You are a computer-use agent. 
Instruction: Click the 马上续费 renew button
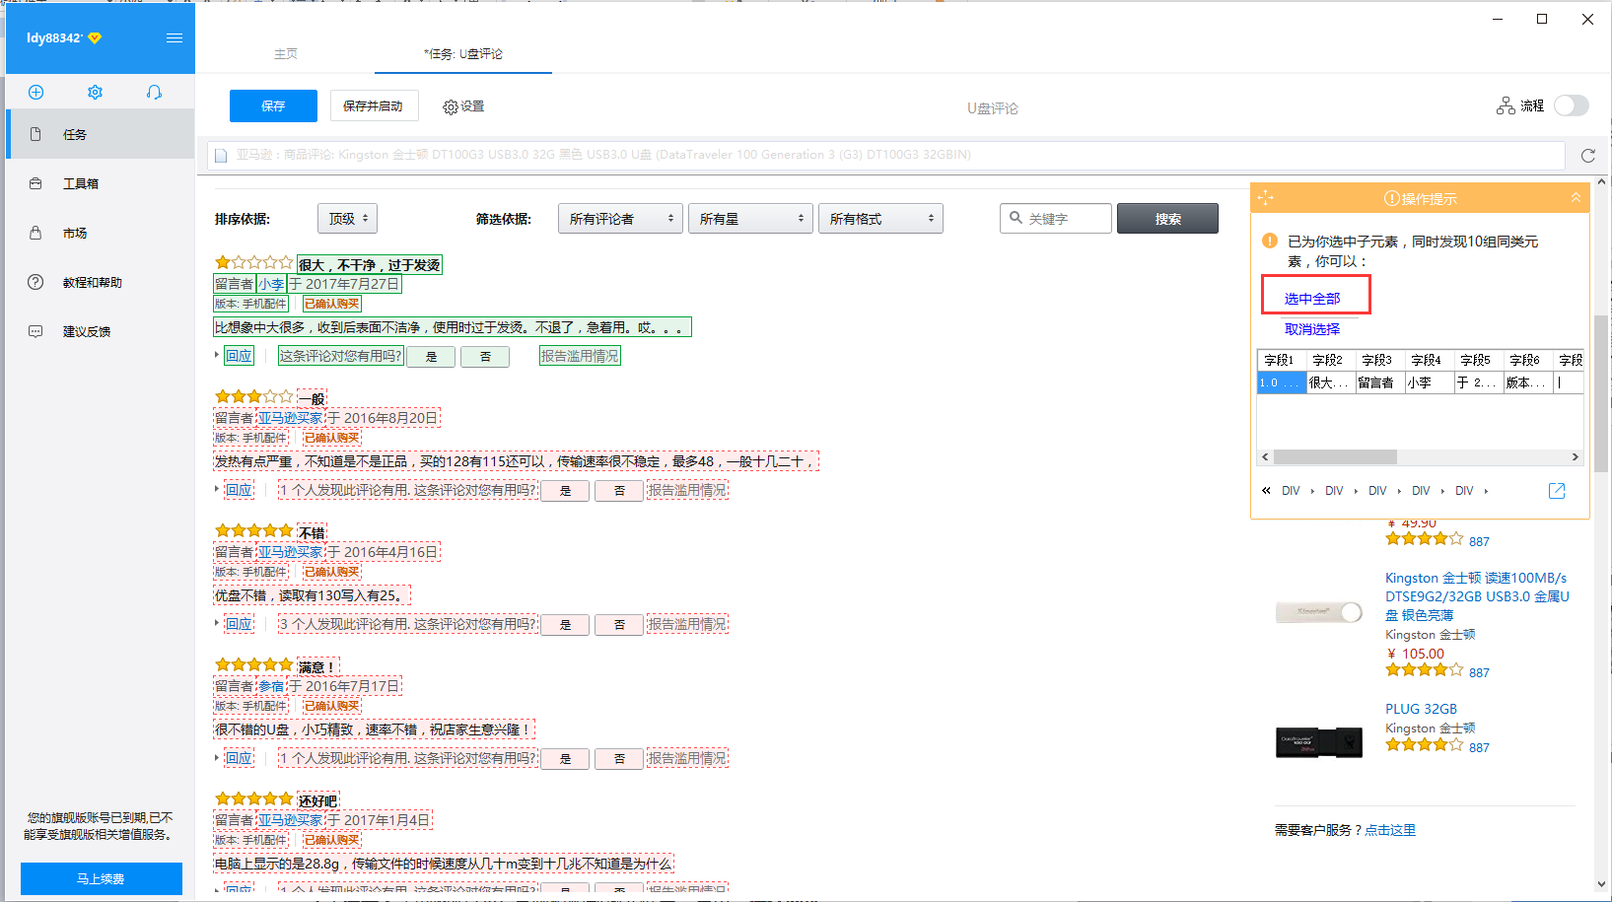(101, 878)
